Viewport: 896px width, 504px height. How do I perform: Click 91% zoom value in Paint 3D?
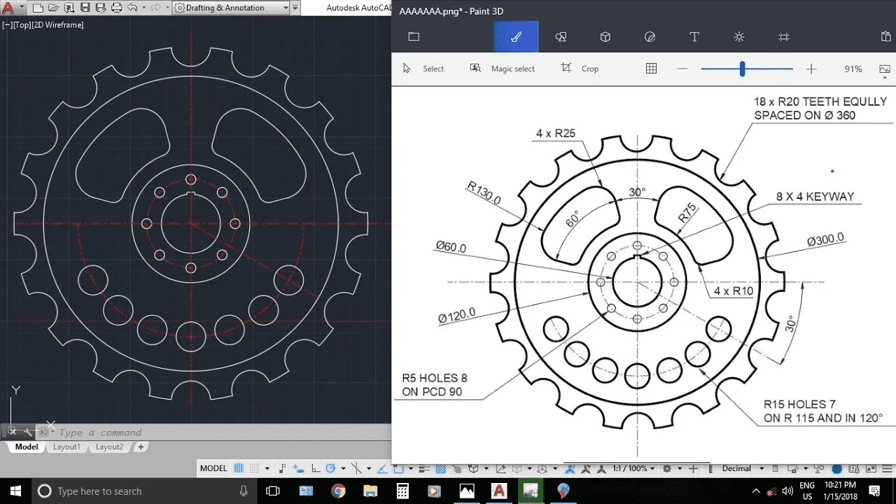click(x=853, y=69)
